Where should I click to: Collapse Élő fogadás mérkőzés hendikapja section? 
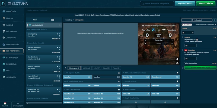point(124,73)
